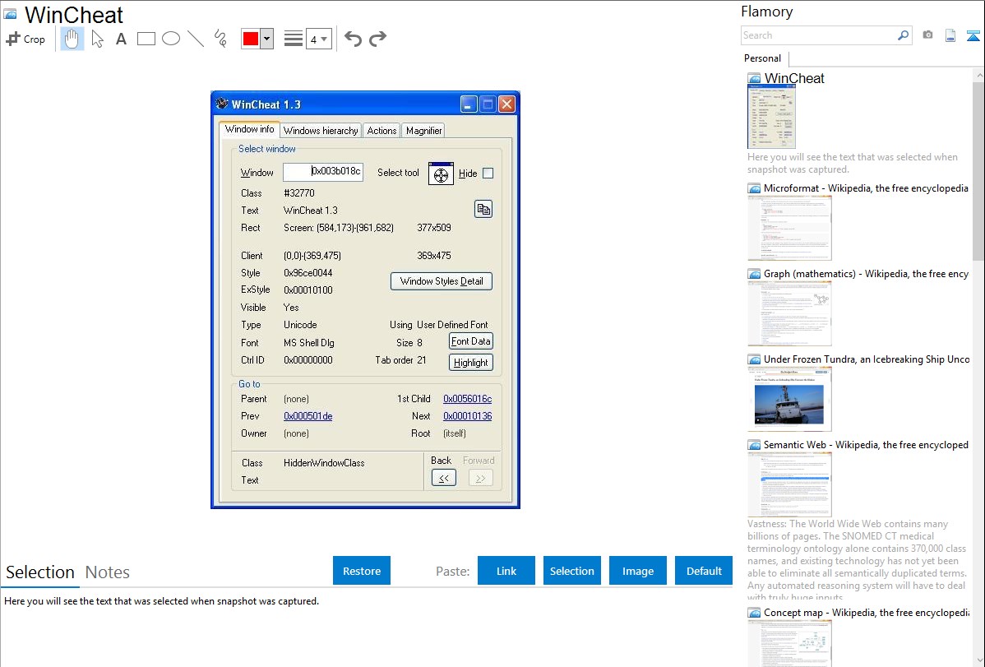Open the line width dropdown showing 4
Screen dimensions: 985x667
[319, 39]
